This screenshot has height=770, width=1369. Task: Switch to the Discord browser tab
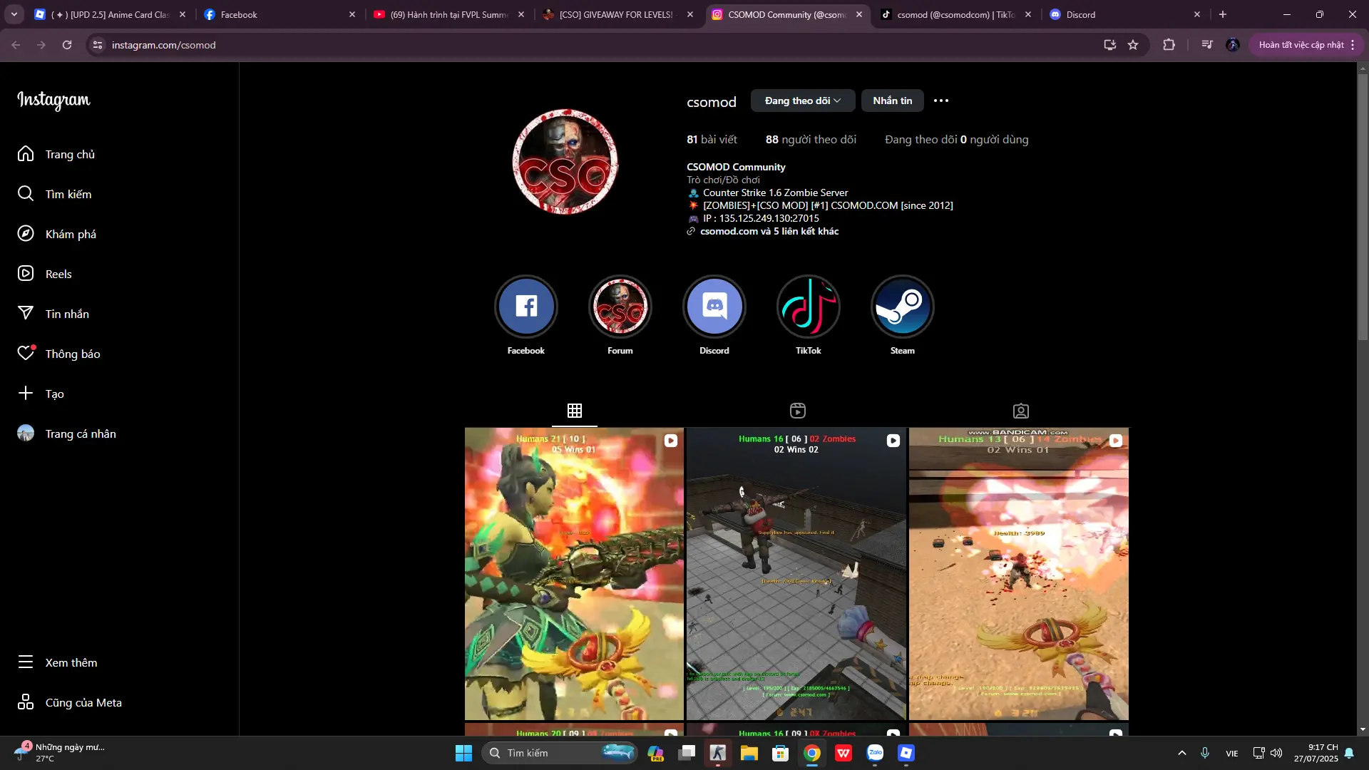pyautogui.click(x=1124, y=14)
